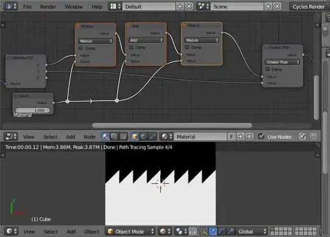The height and width of the screenshot is (237, 330).
Task: Select World shader type globe icon
Action: click(144, 137)
